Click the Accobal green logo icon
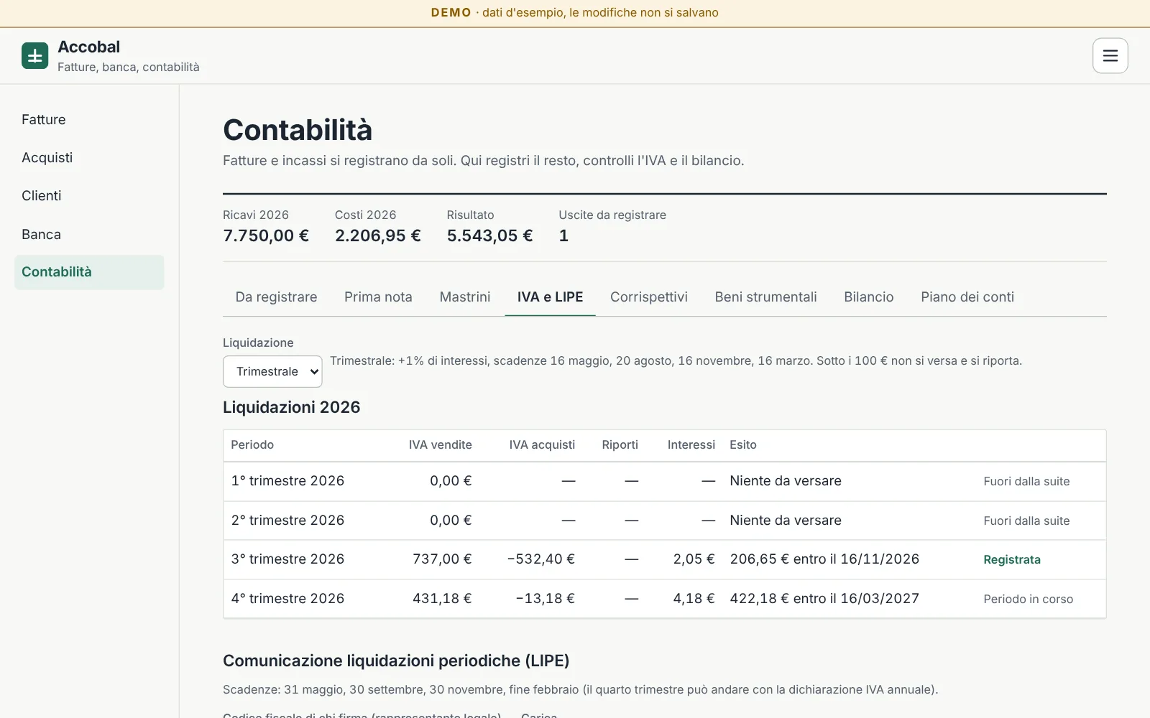 (x=34, y=55)
